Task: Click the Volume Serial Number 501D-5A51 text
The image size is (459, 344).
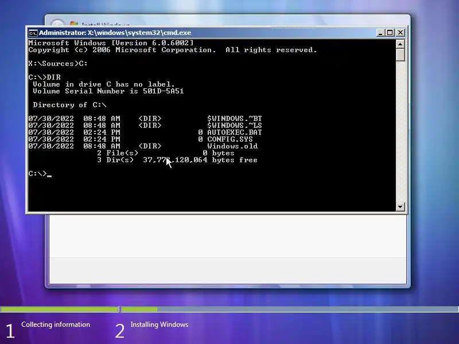Action: coord(108,91)
